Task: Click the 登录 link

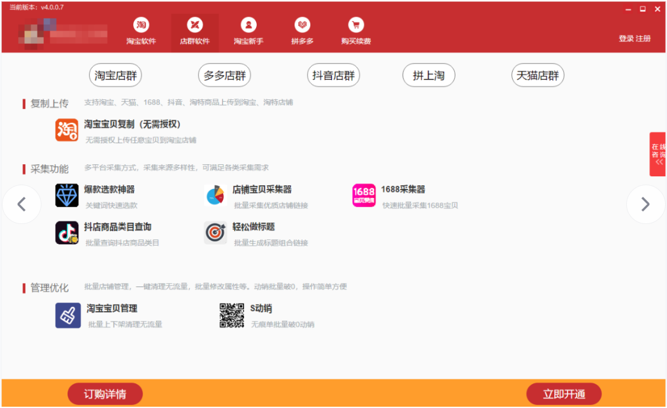Action: point(626,39)
